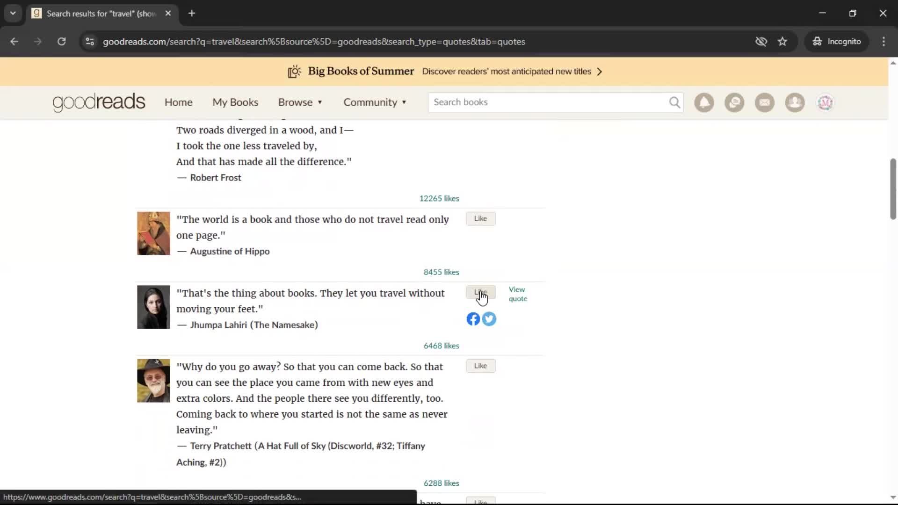The height and width of the screenshot is (505, 898).
Task: Open the group discussions icon
Action: point(734,102)
